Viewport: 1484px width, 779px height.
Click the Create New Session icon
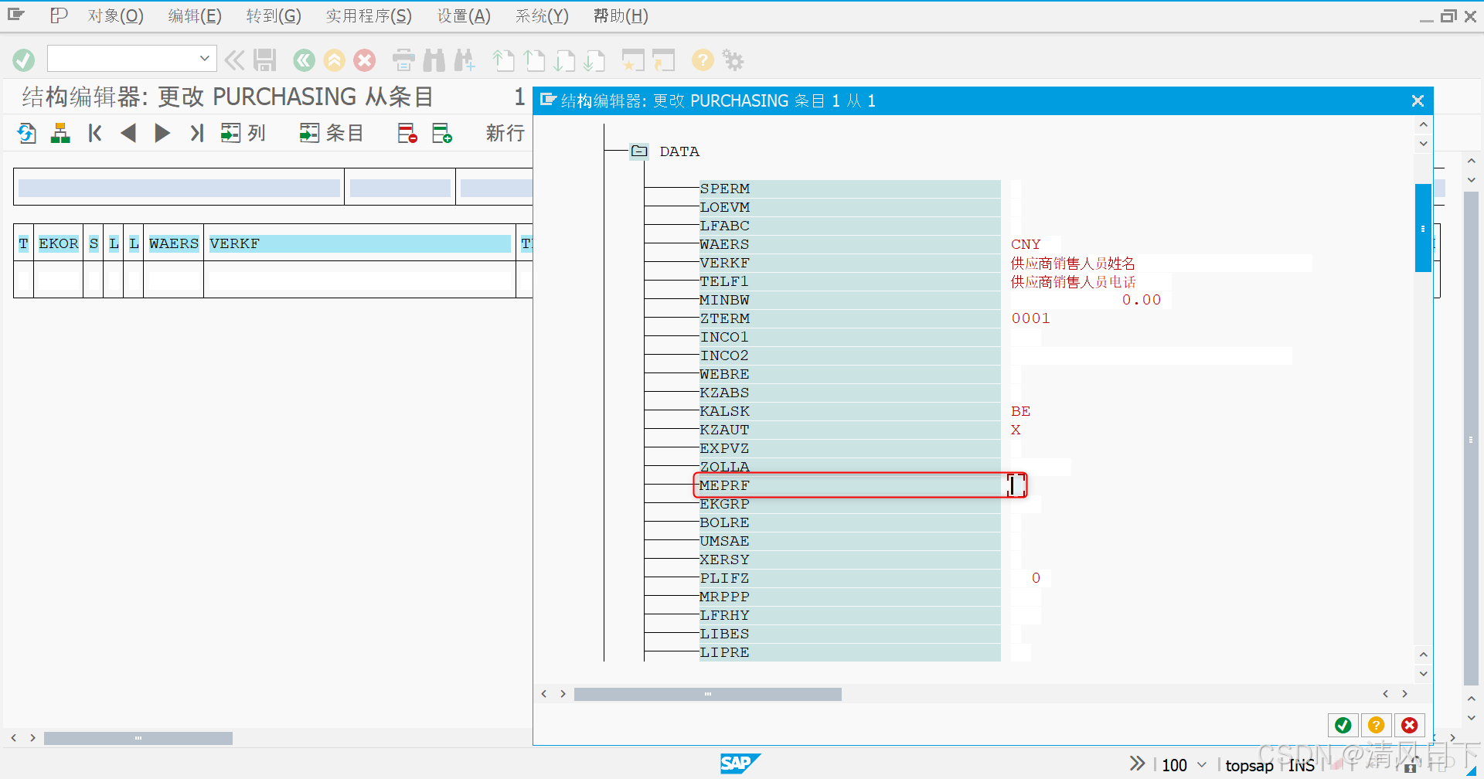[633, 60]
